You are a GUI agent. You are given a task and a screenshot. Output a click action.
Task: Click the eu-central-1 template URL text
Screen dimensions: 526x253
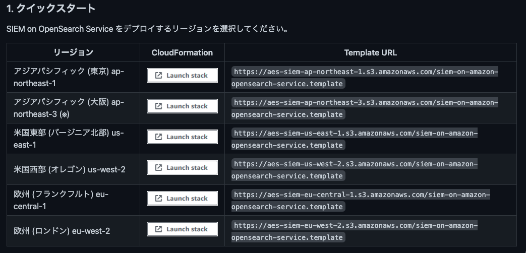(x=361, y=201)
